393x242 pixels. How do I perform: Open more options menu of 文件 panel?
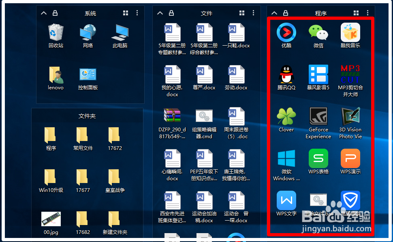[253, 13]
